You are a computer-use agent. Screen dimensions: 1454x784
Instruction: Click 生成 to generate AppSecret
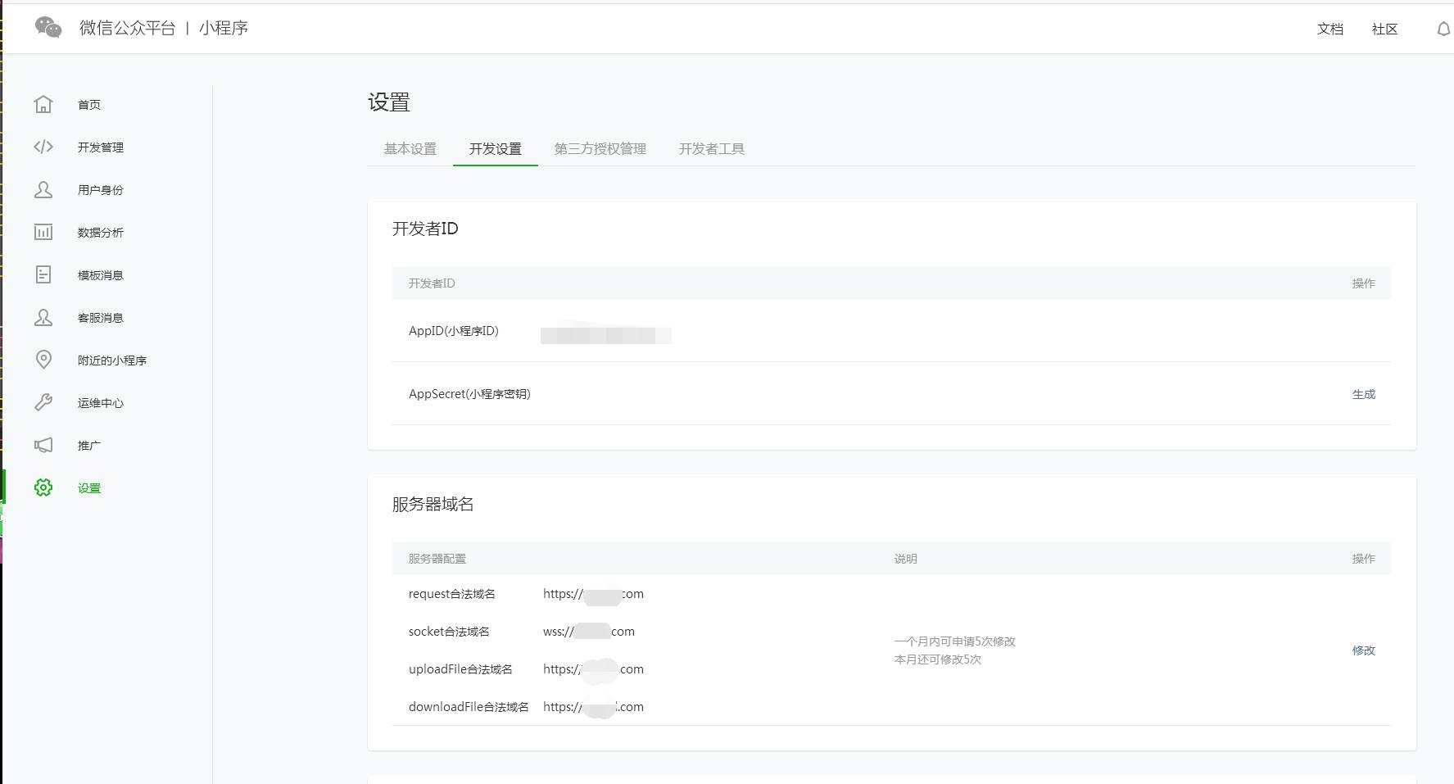pyautogui.click(x=1363, y=394)
